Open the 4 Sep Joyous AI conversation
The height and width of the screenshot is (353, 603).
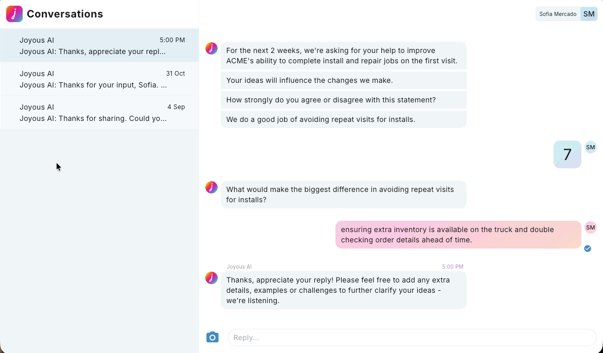coord(99,112)
